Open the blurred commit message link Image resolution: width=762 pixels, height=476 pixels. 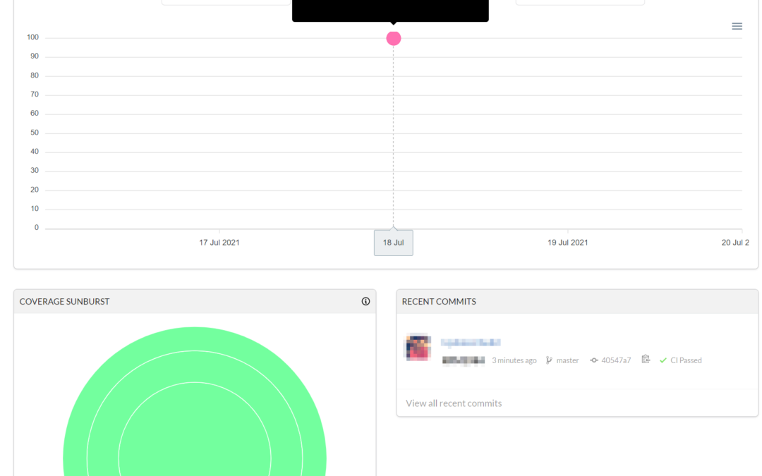pos(471,342)
